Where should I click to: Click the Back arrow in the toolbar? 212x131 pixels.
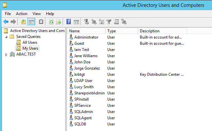point(6,22)
